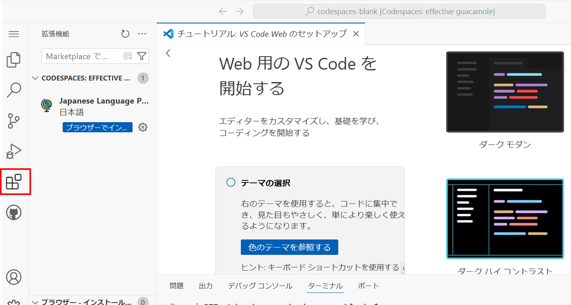Viewport: 571px width, 305px height.
Task: Switch to the ターミナル panel tab
Action: pos(325,286)
